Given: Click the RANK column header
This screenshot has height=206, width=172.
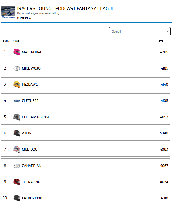Looking at the screenshot, I should (x=6, y=41).
